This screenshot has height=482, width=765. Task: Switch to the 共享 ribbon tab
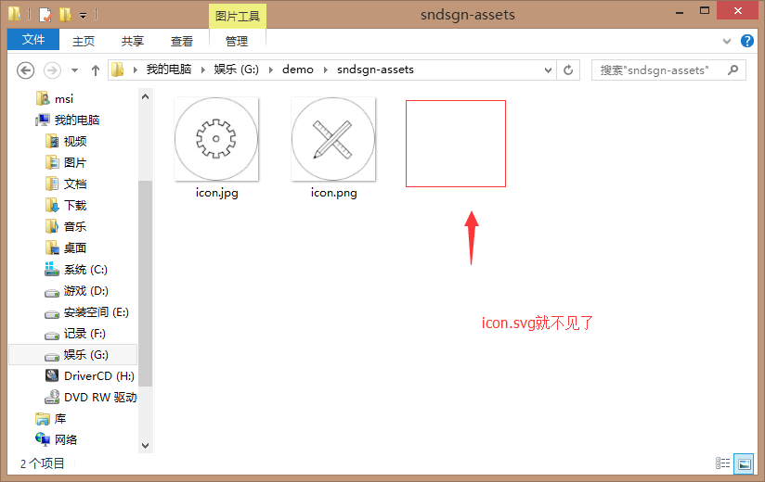(132, 41)
